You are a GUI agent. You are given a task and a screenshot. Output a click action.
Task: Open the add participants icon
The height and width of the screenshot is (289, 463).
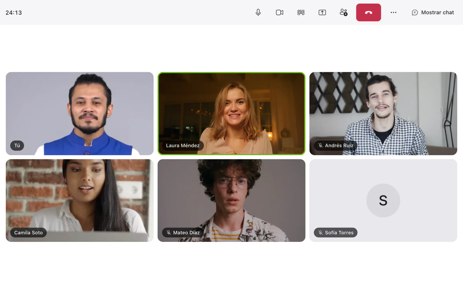pyautogui.click(x=343, y=12)
